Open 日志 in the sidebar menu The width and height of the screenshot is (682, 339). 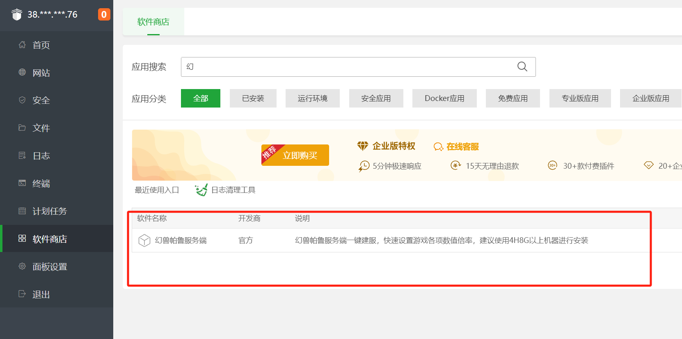point(41,156)
